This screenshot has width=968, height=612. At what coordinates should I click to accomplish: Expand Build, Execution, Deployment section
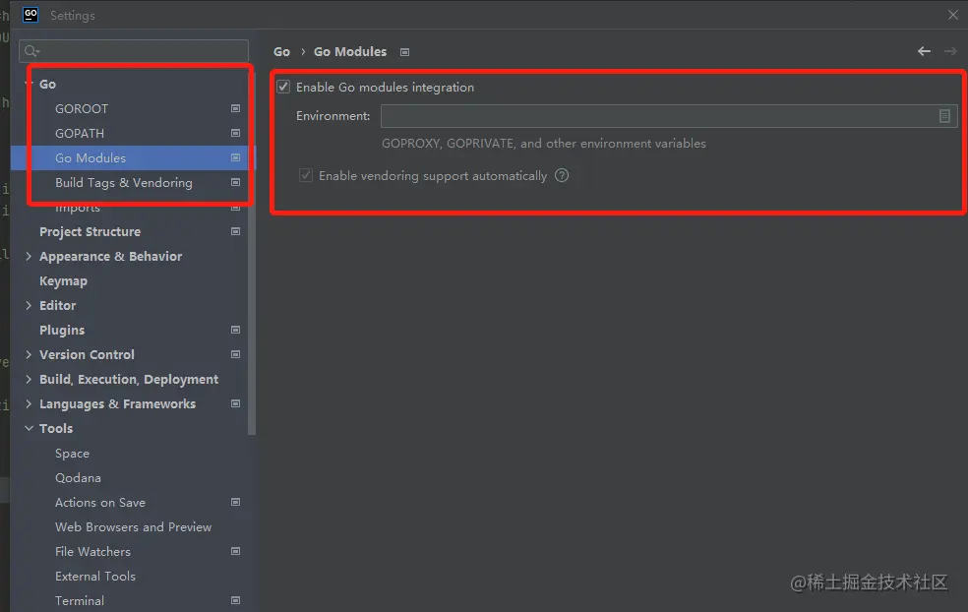pyautogui.click(x=29, y=379)
